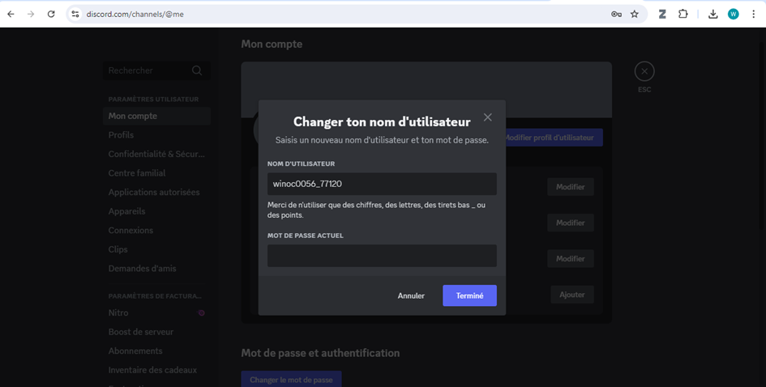Bookmark this page with star icon
766x387 pixels.
click(635, 14)
